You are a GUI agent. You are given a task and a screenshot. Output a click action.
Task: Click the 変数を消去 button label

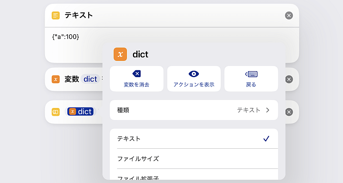pos(136,84)
